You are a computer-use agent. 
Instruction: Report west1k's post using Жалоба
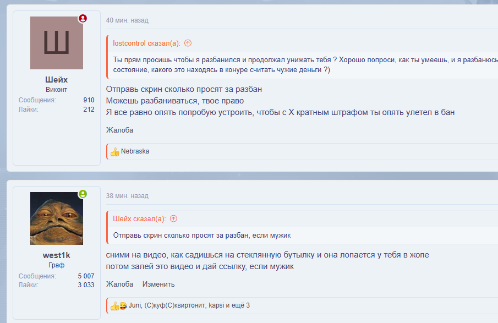point(119,284)
